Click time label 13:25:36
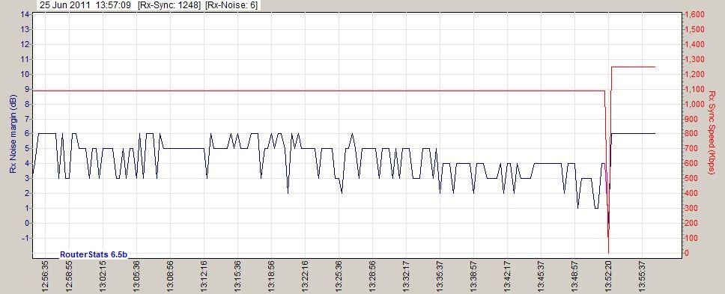 click(x=339, y=277)
